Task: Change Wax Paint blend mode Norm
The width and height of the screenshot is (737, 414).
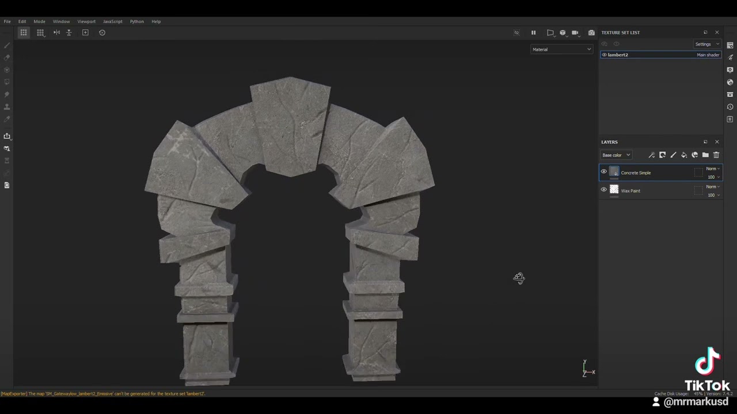Action: pyautogui.click(x=713, y=187)
